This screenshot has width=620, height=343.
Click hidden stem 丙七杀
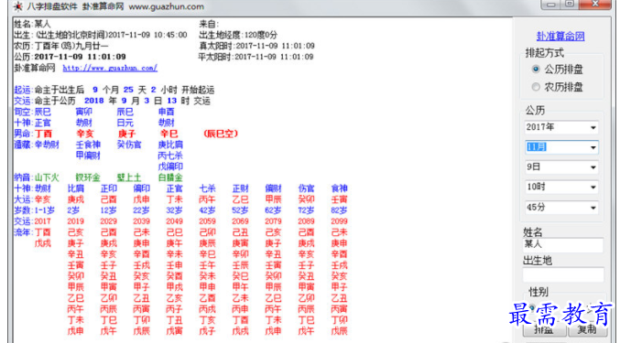tap(170, 155)
